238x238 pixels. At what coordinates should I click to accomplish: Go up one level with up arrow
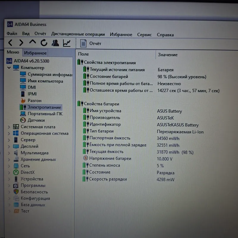point(32,42)
